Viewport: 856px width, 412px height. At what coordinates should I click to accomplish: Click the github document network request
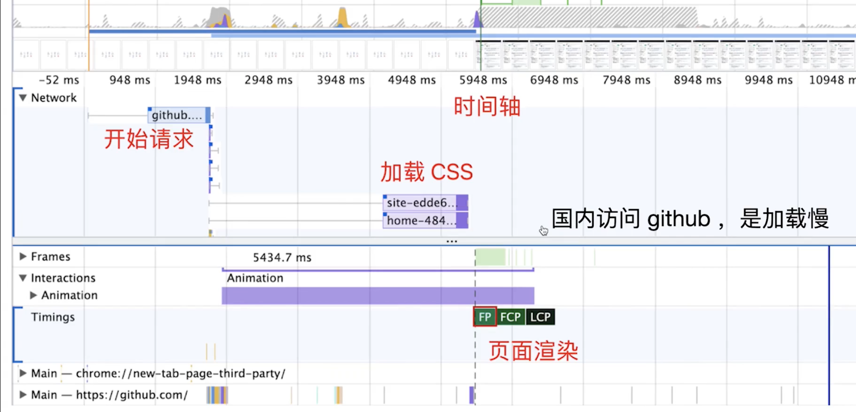(x=177, y=115)
